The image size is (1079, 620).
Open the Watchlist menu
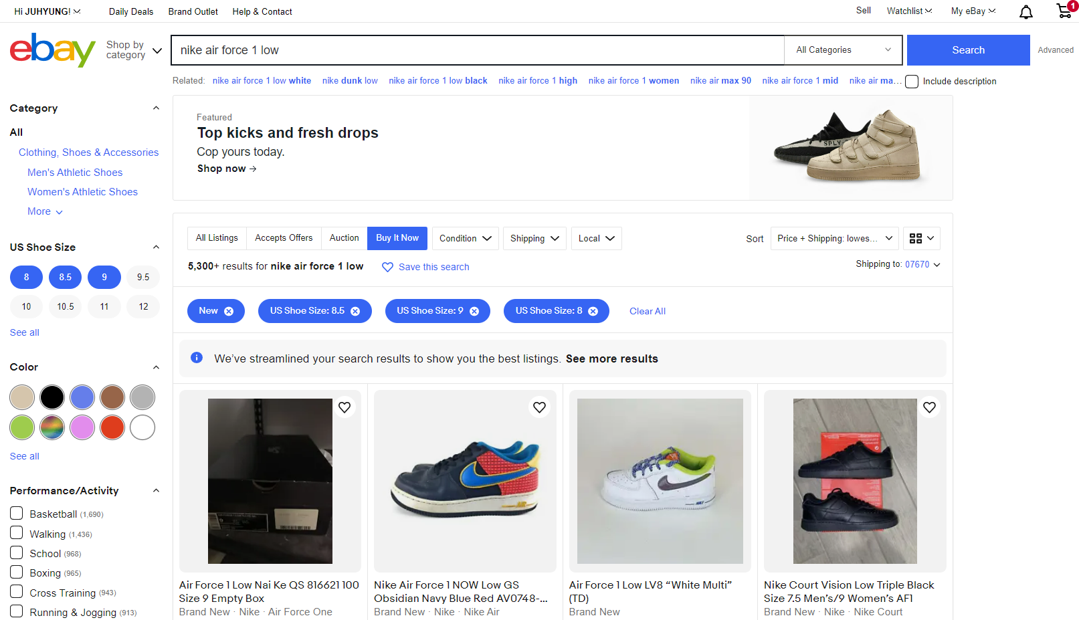tap(908, 11)
